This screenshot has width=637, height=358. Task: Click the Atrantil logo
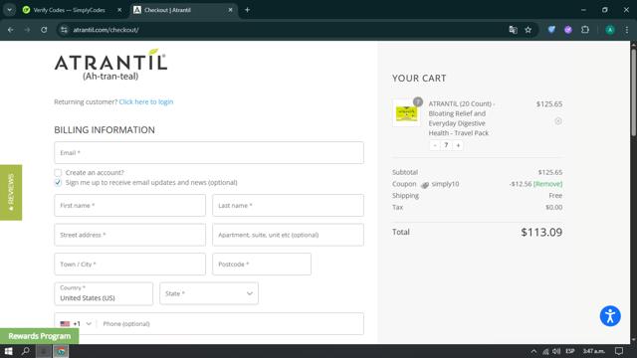point(110,65)
